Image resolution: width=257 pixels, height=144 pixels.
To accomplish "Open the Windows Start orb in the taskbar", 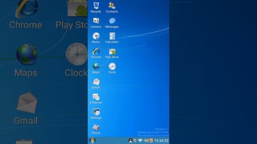I will (x=92, y=140).
